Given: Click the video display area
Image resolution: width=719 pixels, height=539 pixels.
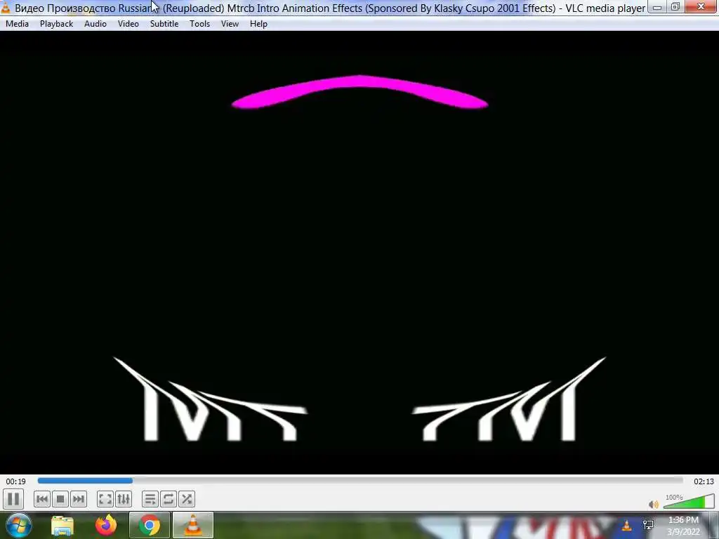Looking at the screenshot, I should (359, 252).
